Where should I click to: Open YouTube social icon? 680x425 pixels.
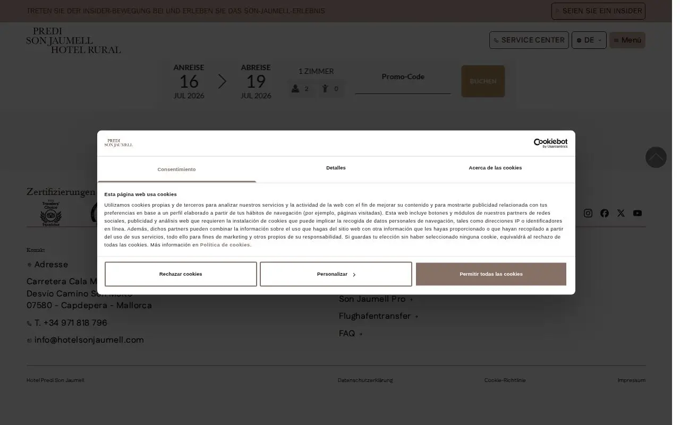[x=637, y=213]
